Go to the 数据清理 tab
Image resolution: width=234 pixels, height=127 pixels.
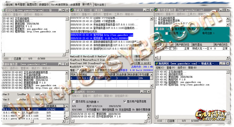click(75, 4)
